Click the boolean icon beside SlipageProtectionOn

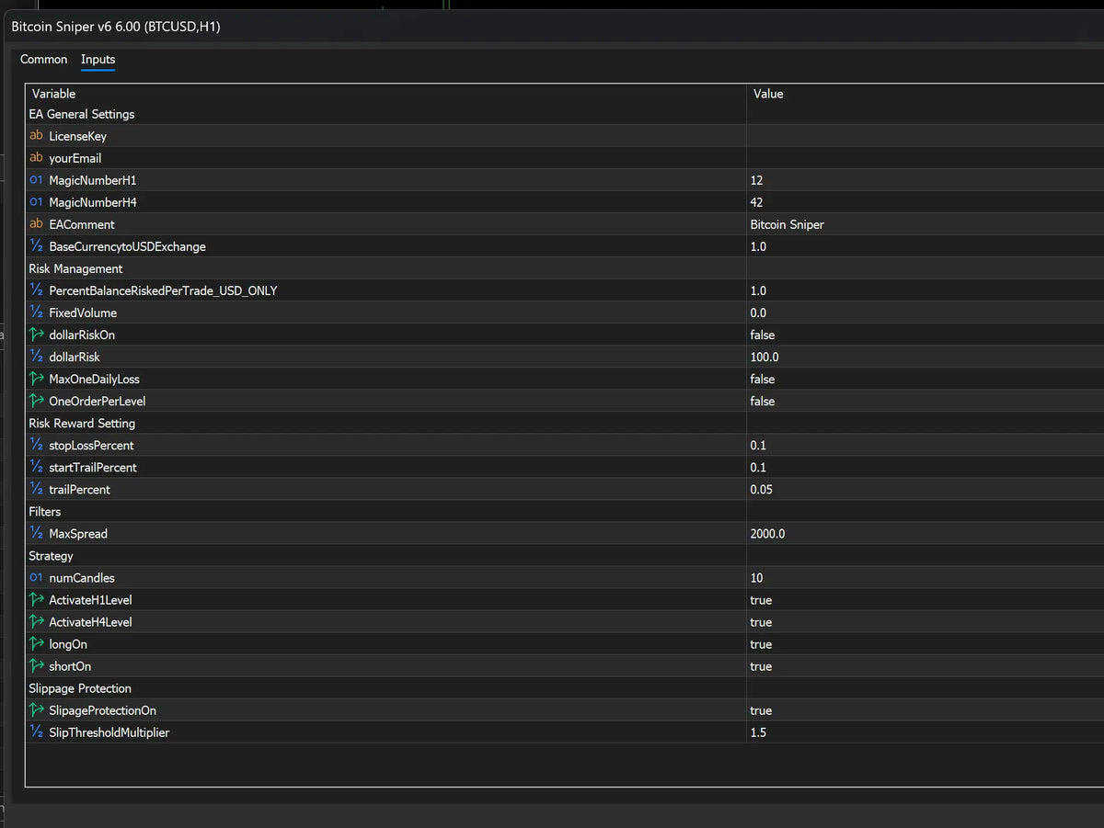36,710
